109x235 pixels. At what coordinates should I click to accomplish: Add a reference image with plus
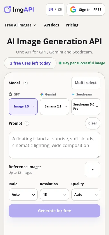(93, 170)
